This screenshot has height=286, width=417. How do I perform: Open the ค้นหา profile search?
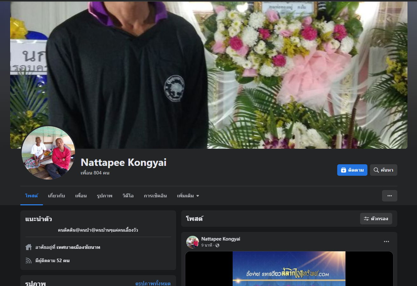[383, 170]
